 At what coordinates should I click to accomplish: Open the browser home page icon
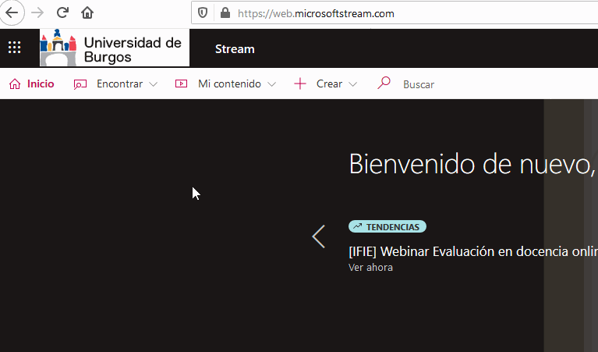(87, 13)
